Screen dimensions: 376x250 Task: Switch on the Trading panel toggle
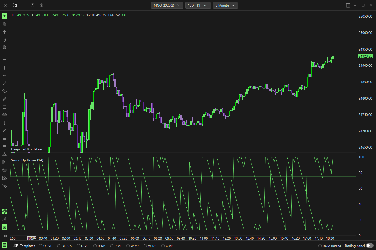coord(370,246)
